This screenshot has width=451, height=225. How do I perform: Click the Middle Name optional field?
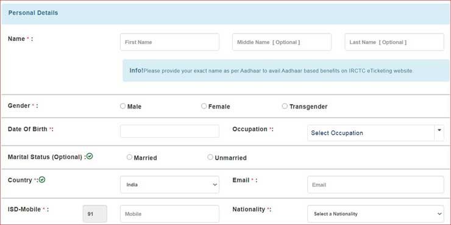click(x=282, y=42)
